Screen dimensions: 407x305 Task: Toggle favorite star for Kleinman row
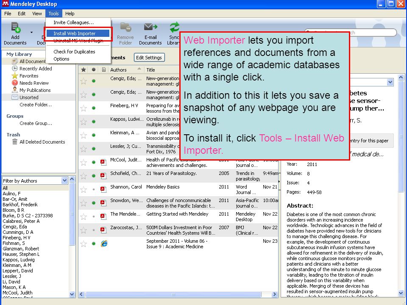[84, 136]
